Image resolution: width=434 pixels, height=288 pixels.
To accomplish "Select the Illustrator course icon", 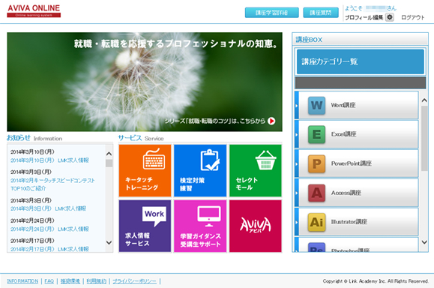I will coord(316,222).
